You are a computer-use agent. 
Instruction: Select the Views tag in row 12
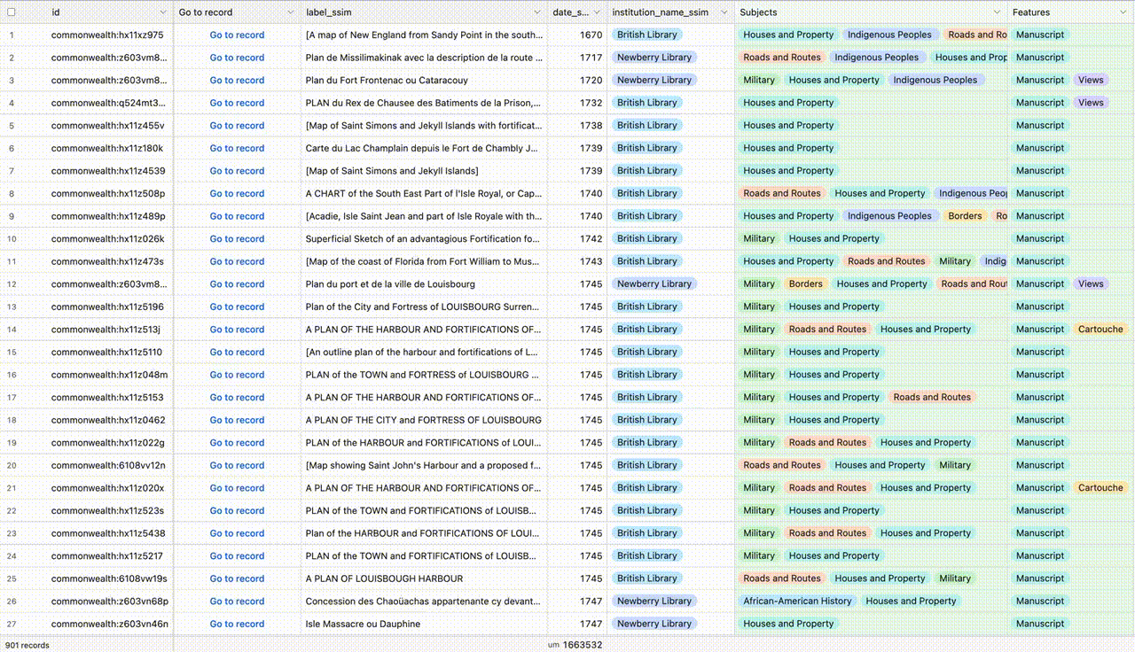coord(1091,284)
